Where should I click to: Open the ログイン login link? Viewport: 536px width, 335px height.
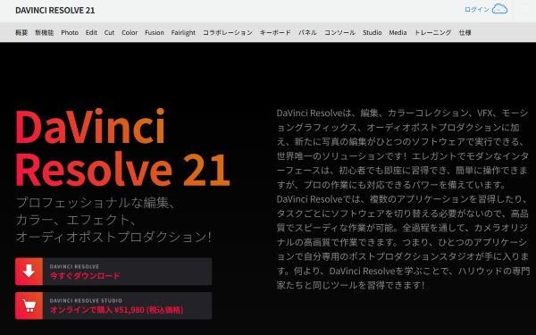pyautogui.click(x=476, y=10)
